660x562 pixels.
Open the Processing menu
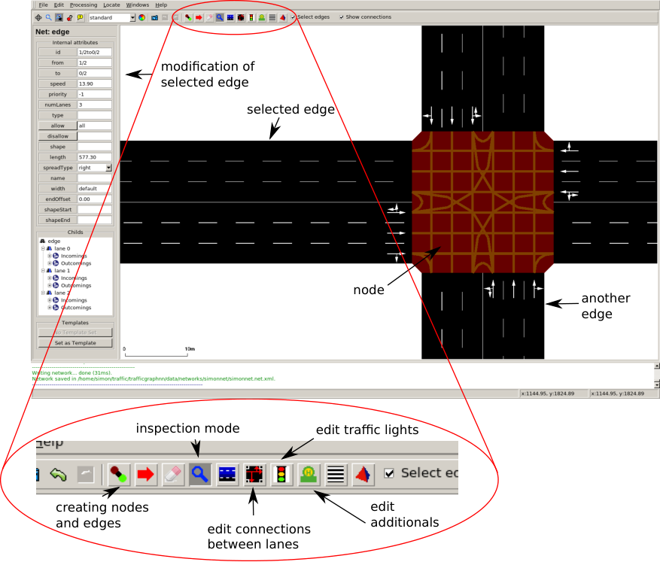pos(84,5)
